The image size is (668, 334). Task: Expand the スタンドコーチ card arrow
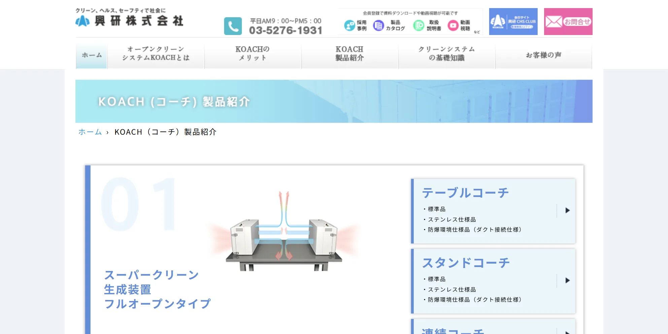coord(567,280)
